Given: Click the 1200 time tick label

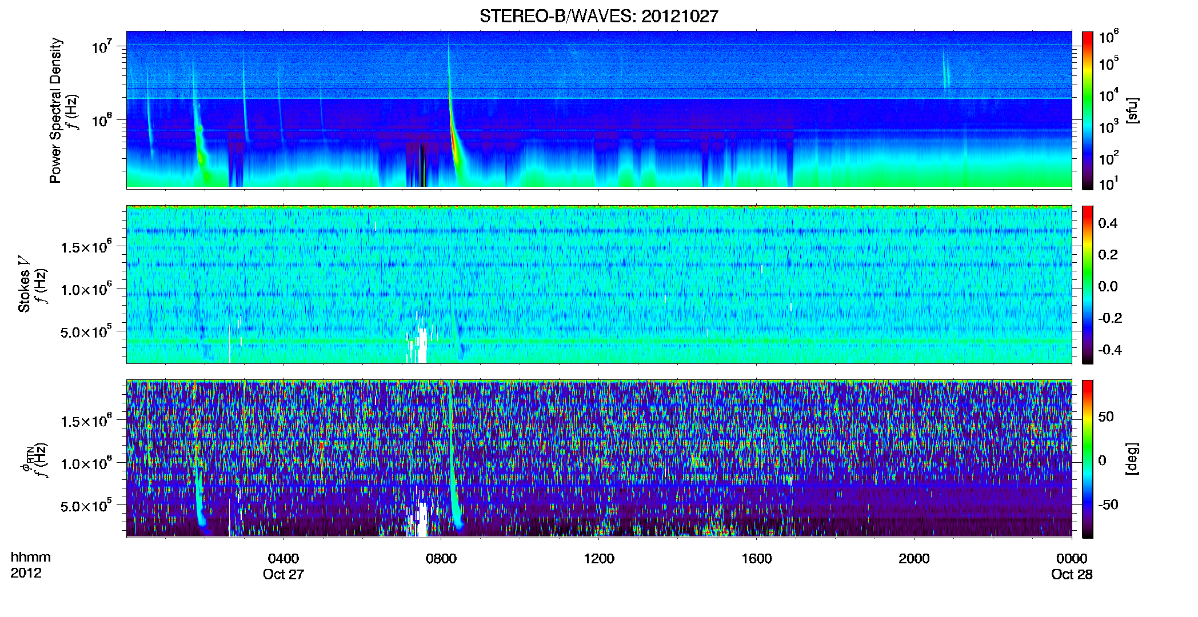Looking at the screenshot, I should coord(599,559).
